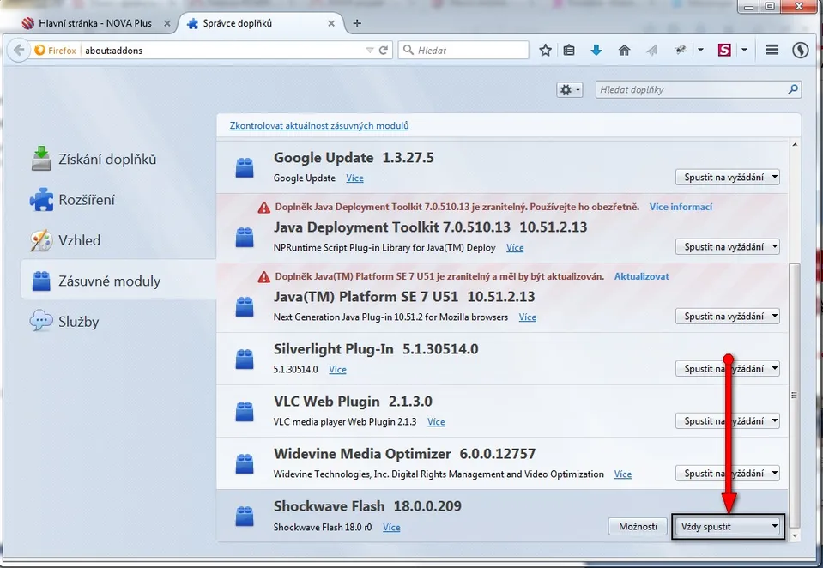Switch to the 'Hlavní stránka - NOVA Plus' tab
This screenshot has width=823, height=568.
coord(95,23)
